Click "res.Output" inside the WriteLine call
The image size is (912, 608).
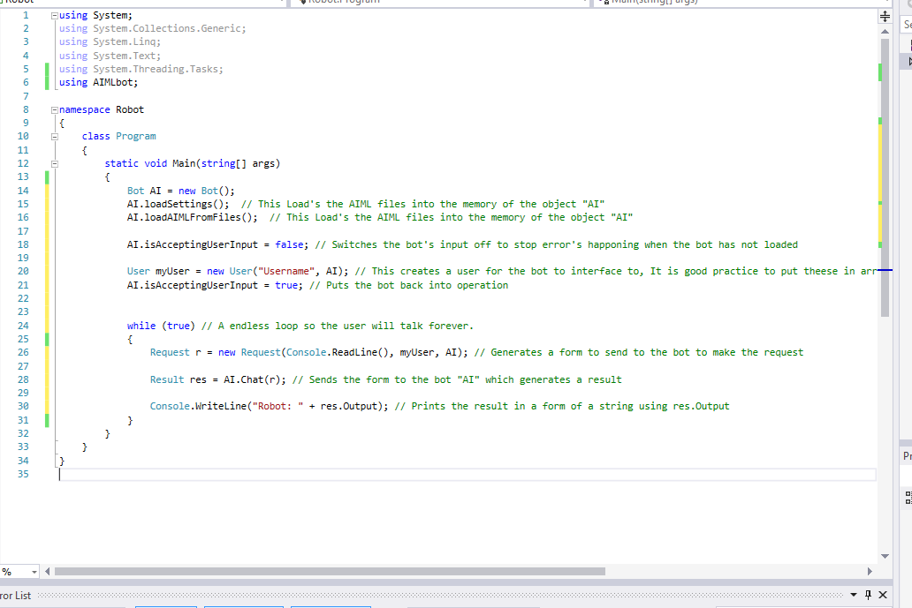[x=348, y=407]
